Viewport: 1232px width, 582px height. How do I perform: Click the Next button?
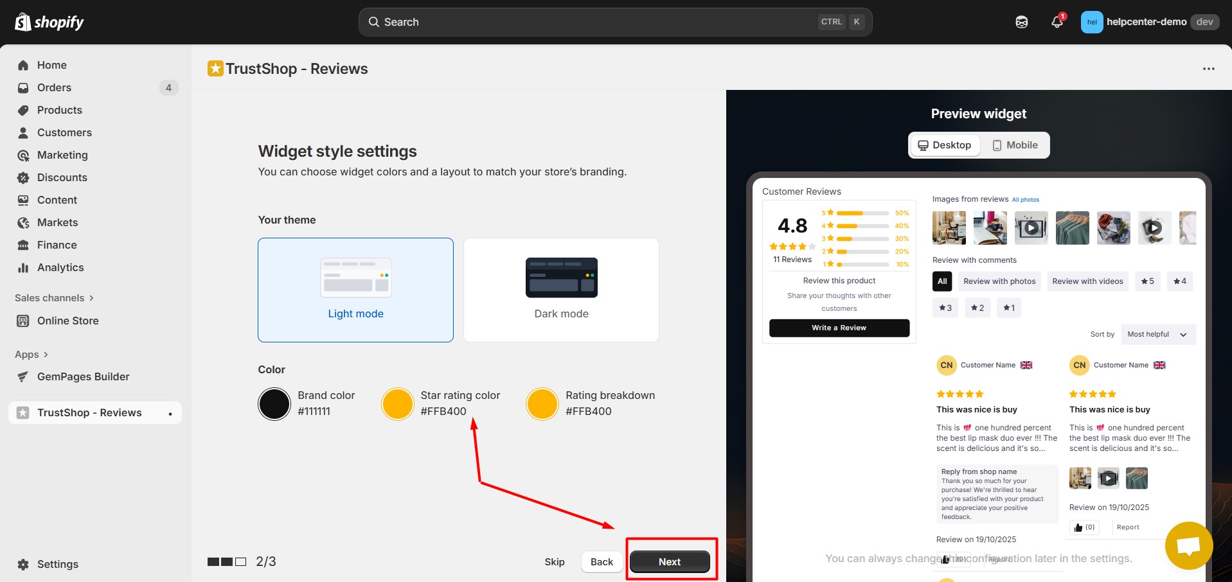[669, 561]
